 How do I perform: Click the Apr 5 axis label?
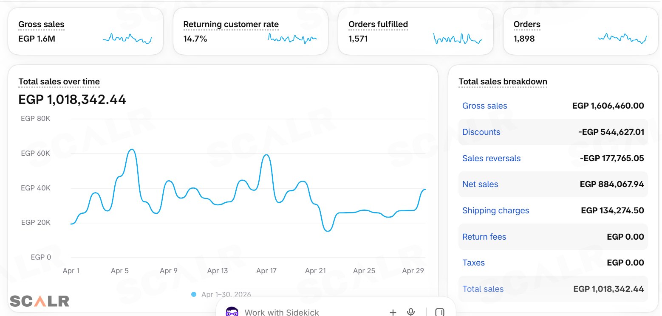pyautogui.click(x=120, y=271)
